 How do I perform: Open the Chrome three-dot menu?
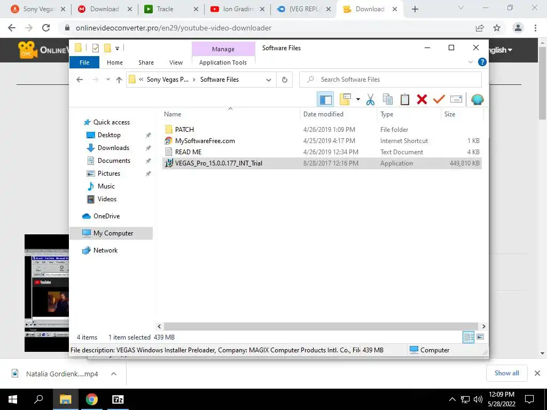coord(535,28)
